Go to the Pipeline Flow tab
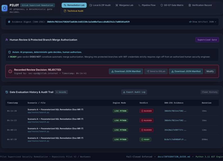 [147, 5]
